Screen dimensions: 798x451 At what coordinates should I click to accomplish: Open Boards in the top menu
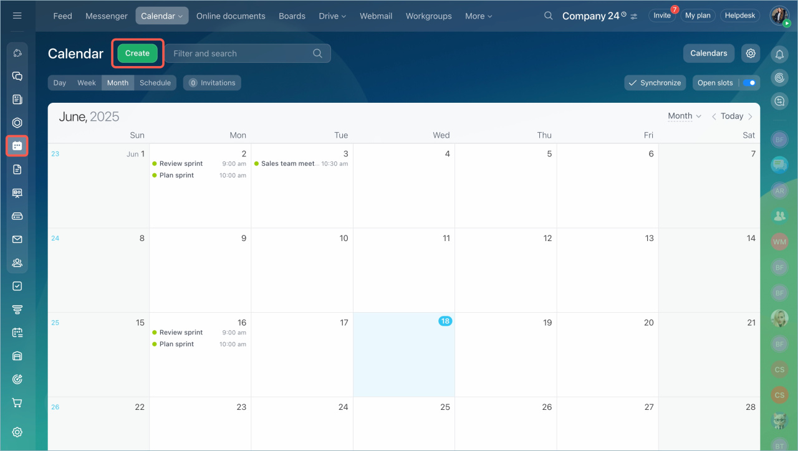tap(292, 16)
